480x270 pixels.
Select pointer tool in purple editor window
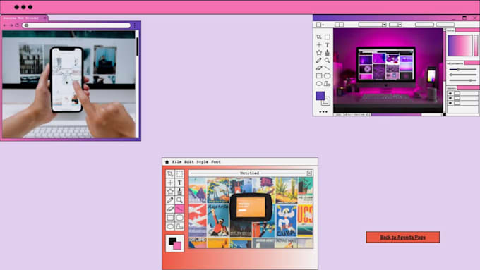tap(319, 37)
